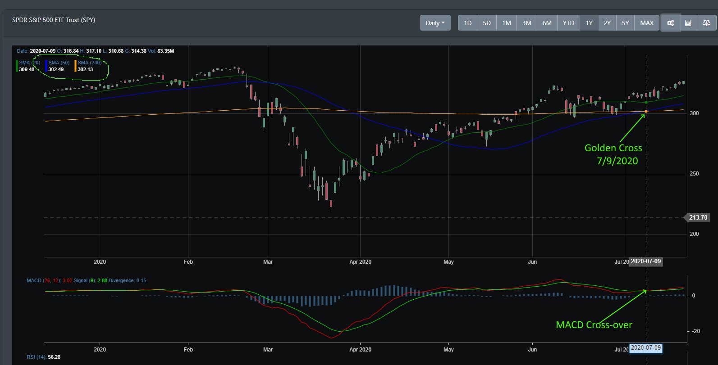Click the 250 price axis label
Image resolution: width=718 pixels, height=365 pixels.
pos(695,174)
